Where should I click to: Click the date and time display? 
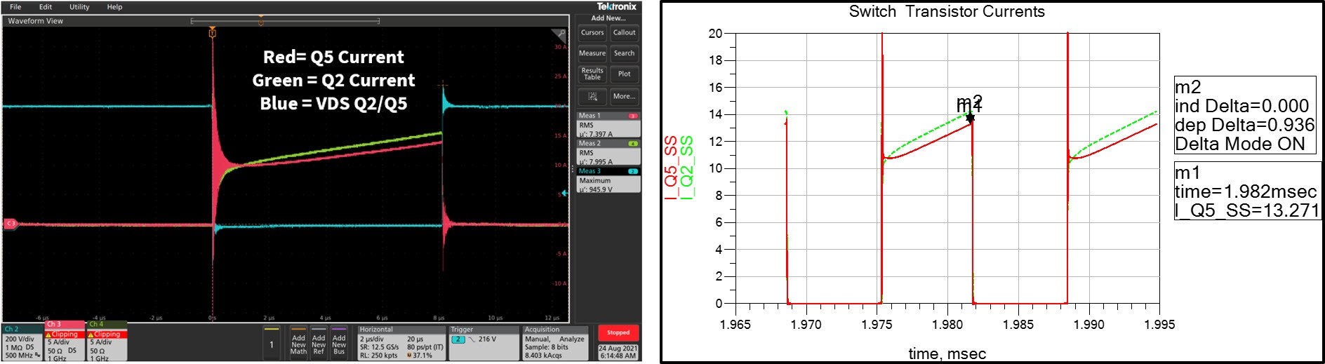tap(618, 352)
